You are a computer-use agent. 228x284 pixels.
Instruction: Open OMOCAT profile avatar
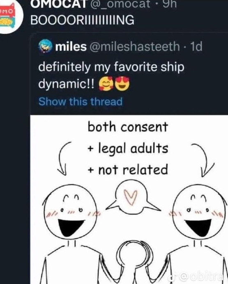click(x=9, y=17)
